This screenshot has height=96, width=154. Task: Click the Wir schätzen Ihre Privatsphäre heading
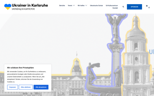tap(21, 68)
